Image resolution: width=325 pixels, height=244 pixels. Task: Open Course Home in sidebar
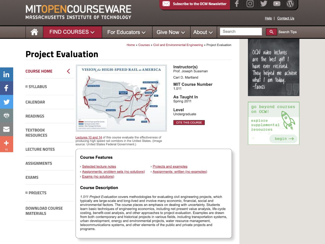click(x=39, y=71)
